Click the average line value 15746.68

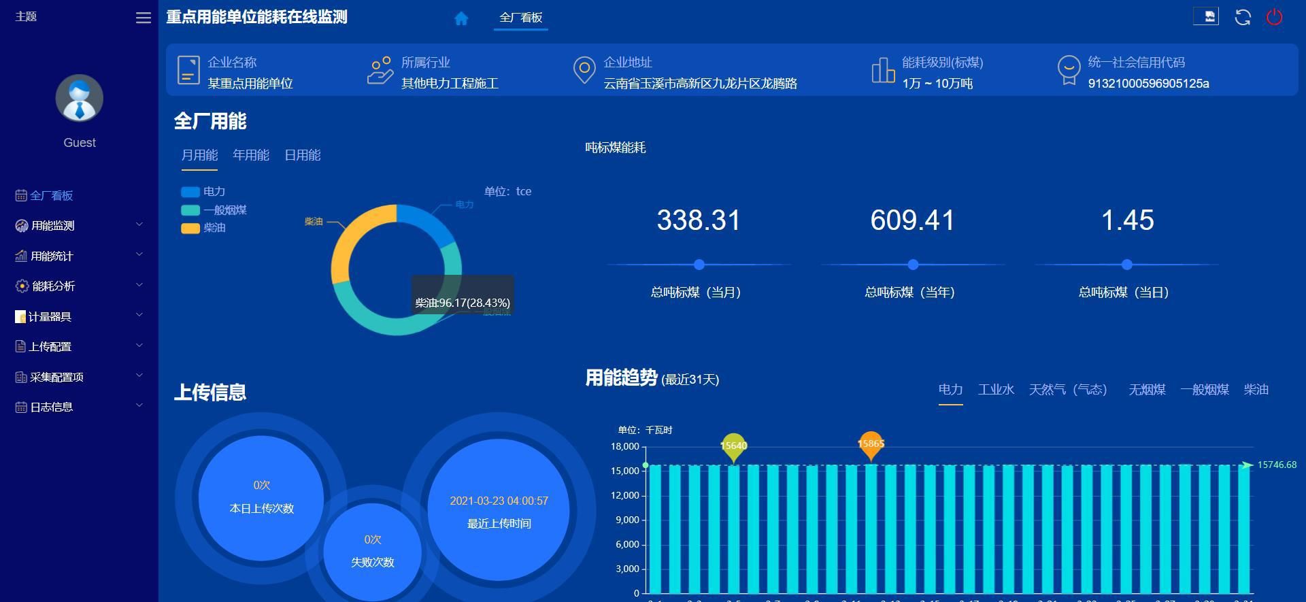click(x=1277, y=465)
